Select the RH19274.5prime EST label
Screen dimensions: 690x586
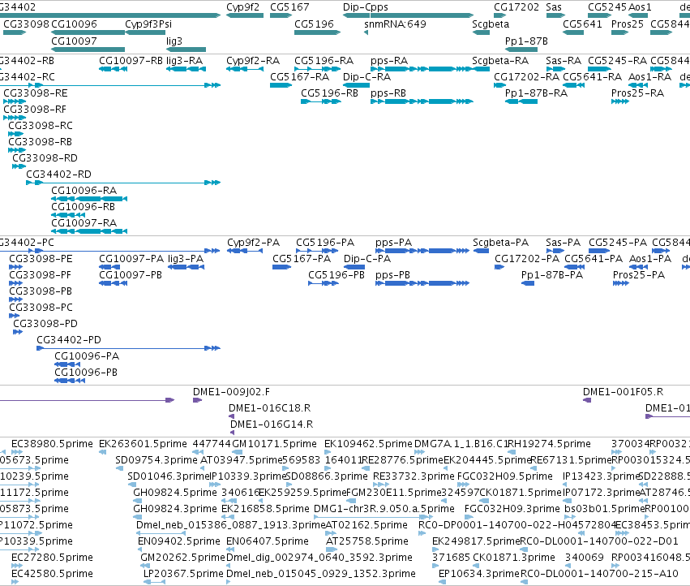pyautogui.click(x=549, y=444)
